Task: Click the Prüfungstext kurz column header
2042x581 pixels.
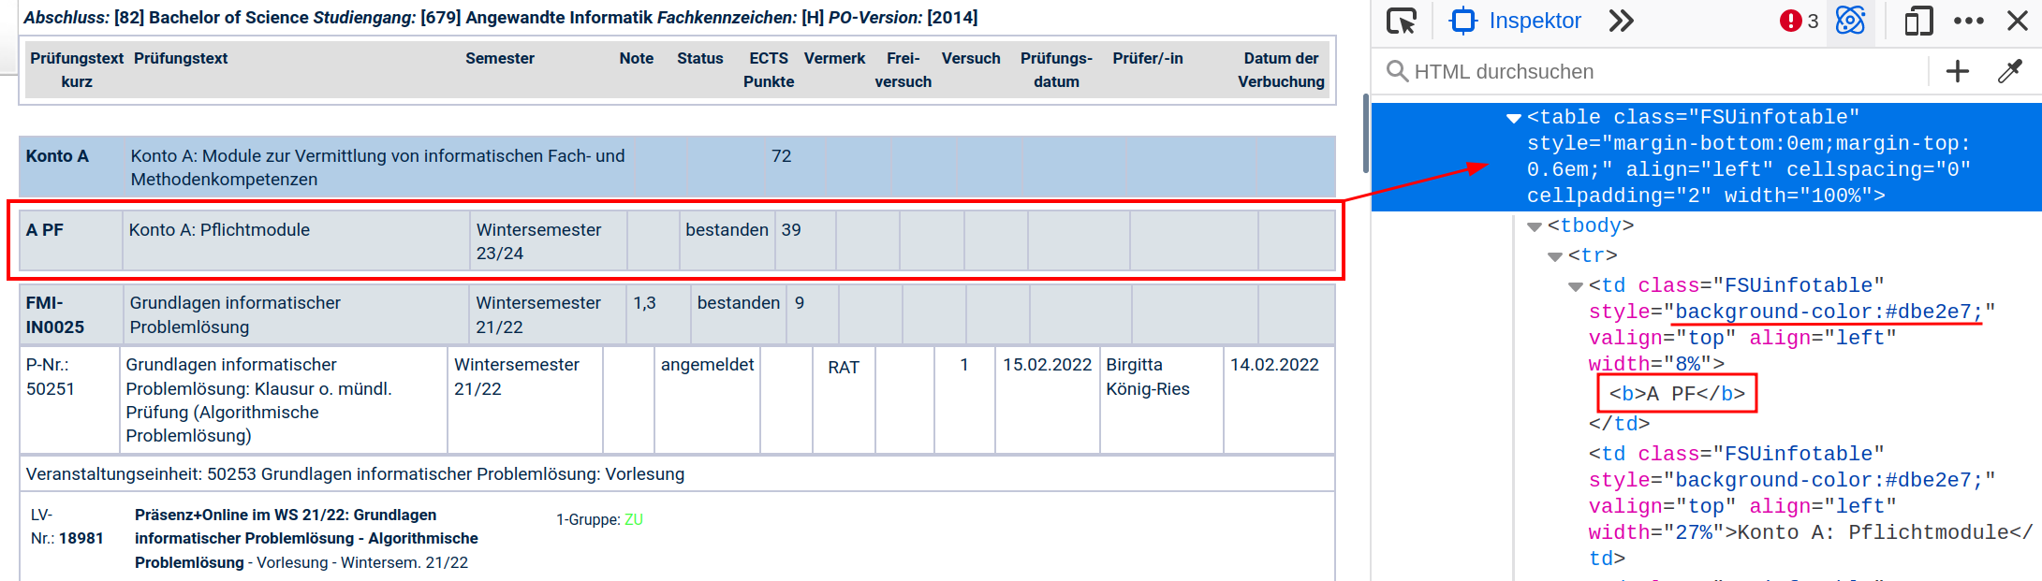Action: click(x=77, y=70)
